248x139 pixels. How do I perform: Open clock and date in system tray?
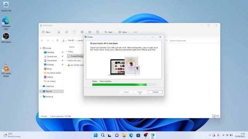pos(240,135)
